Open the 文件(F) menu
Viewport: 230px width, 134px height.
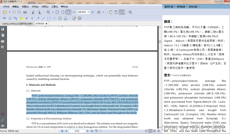click(6, 7)
